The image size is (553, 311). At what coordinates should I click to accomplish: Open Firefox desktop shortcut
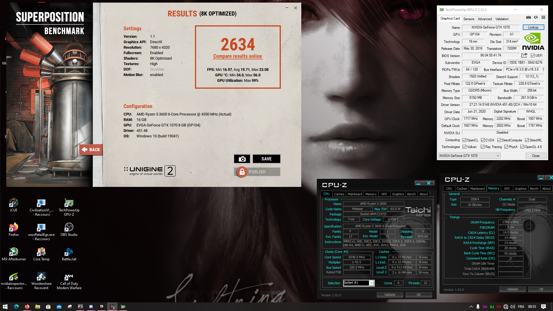coord(14,230)
